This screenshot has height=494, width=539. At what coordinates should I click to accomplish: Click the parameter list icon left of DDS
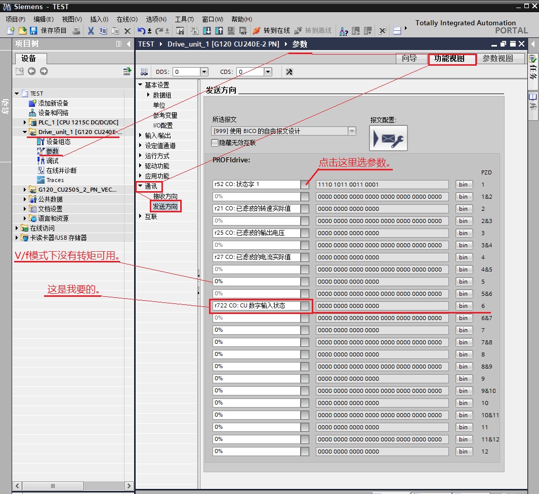(144, 72)
